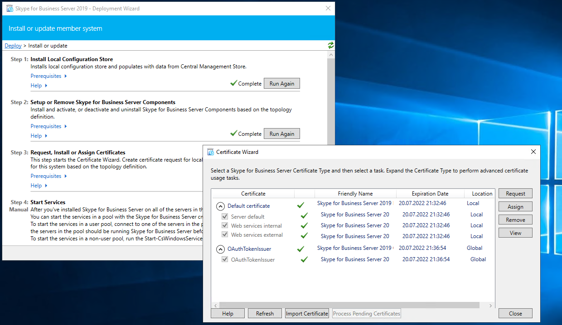The width and height of the screenshot is (562, 325).
Task: Click green checkmark in Web services internal row
Action: [x=304, y=225]
